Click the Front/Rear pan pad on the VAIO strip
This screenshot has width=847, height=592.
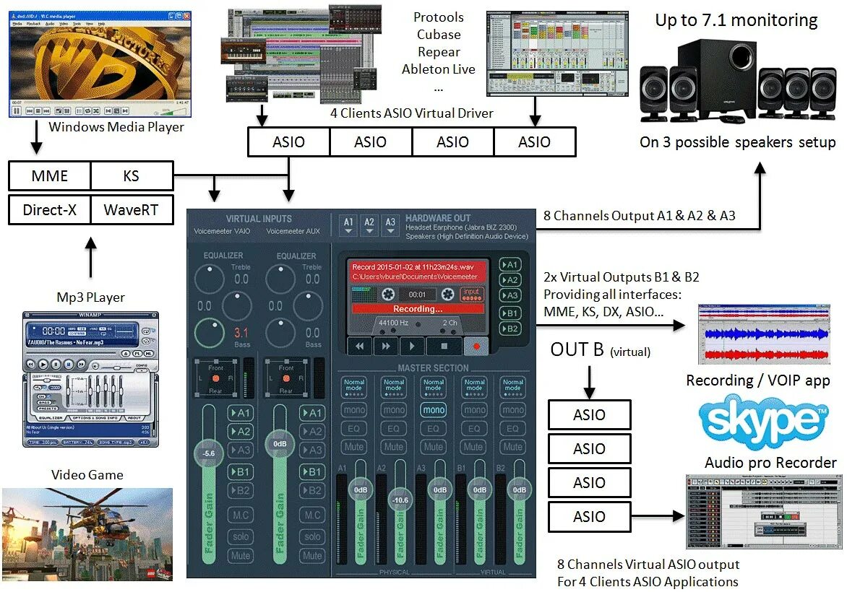tap(215, 378)
